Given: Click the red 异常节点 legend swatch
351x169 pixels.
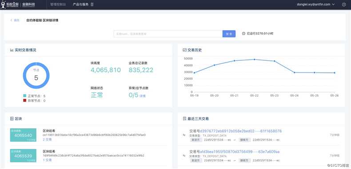Looking at the screenshot, I should click(24, 101).
